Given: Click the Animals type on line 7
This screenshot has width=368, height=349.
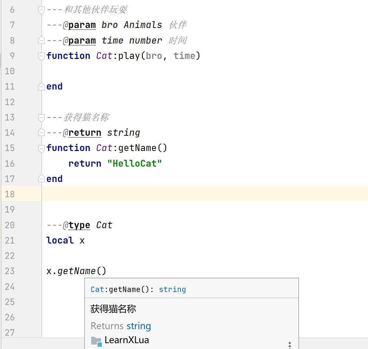Looking at the screenshot, I should 143,25.
